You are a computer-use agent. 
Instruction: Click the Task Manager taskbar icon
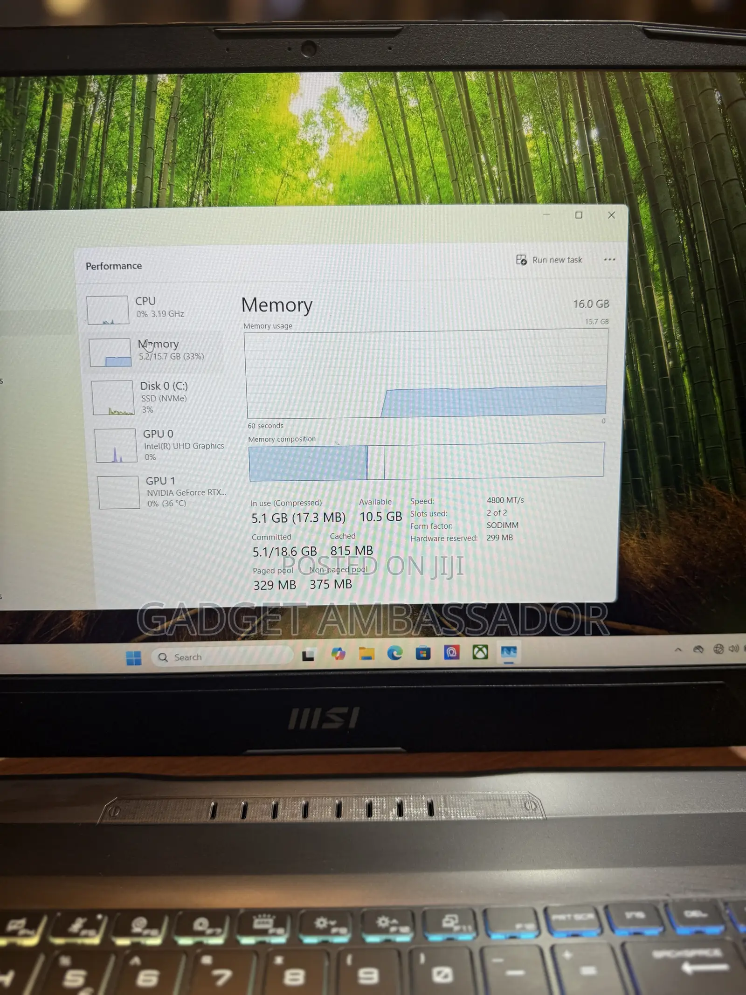pos(509,651)
